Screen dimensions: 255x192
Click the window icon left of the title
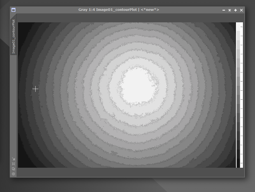point(13,10)
